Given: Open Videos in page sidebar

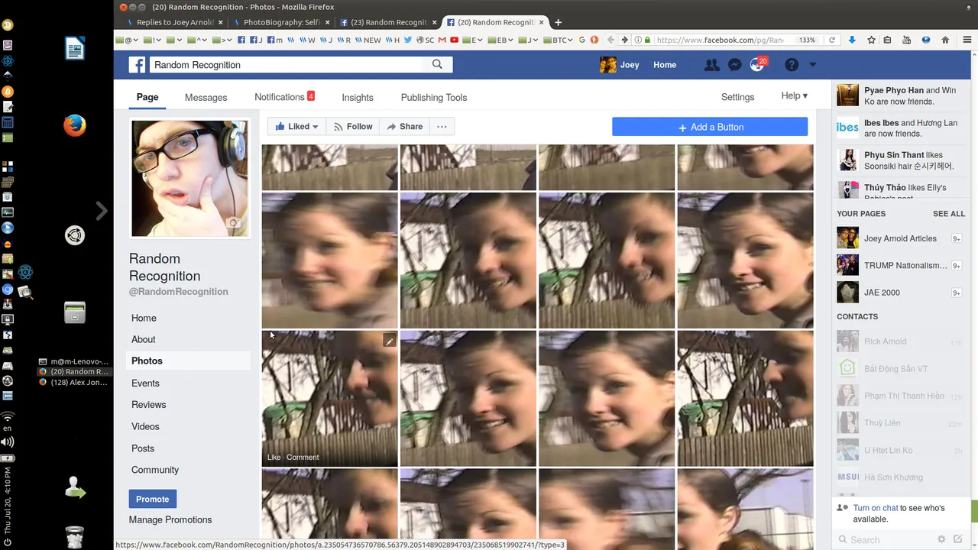Looking at the screenshot, I should (x=145, y=426).
